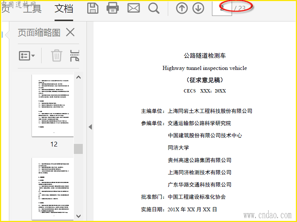Image resolution: width=297 pixels, height=222 pixels.
Task: Send the file by email envelope icon
Action: point(134,8)
